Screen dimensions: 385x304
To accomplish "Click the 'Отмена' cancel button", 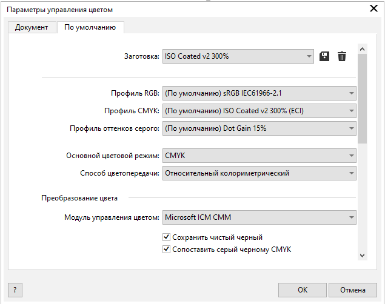I will click(353, 289).
